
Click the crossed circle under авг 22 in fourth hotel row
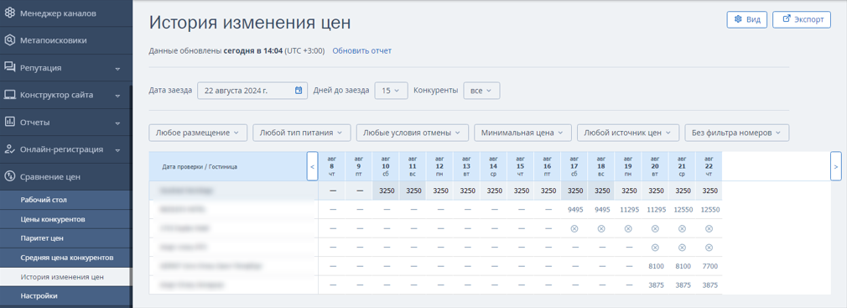click(709, 248)
